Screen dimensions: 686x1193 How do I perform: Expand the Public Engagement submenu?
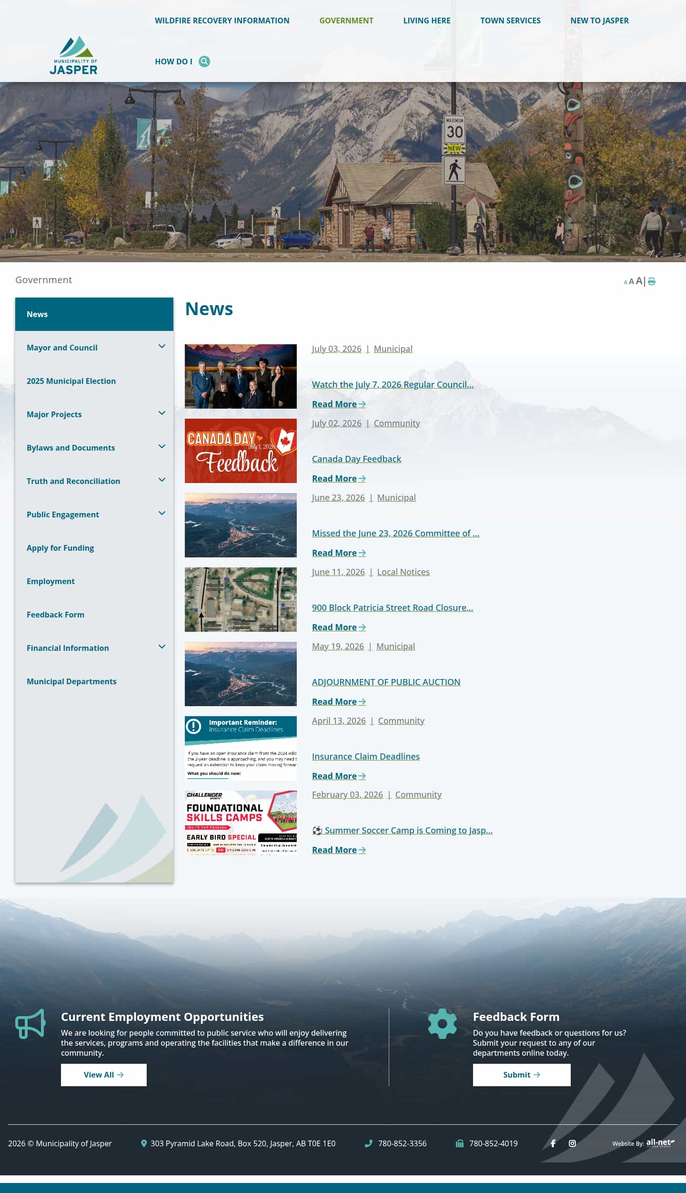coord(162,514)
